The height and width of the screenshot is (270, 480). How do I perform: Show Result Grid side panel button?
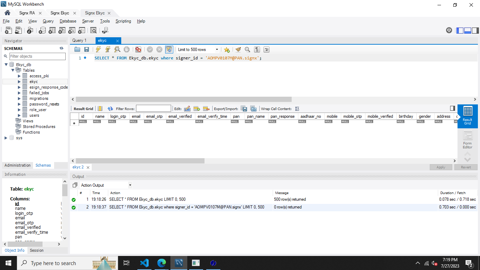coord(467,116)
